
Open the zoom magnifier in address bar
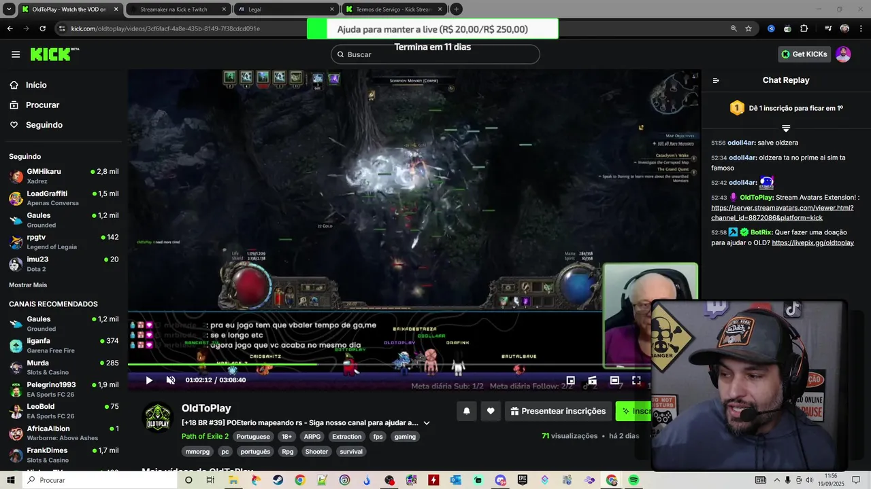[734, 29]
